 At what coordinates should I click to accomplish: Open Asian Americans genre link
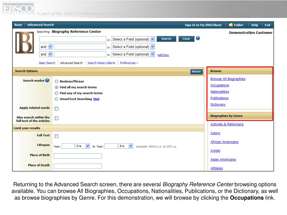coord(223,159)
